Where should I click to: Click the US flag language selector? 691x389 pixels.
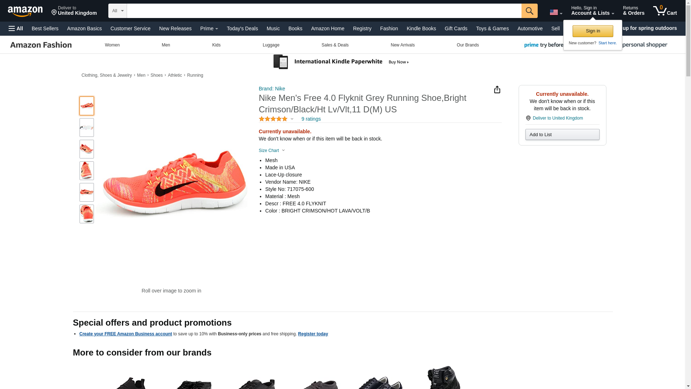pyautogui.click(x=555, y=12)
